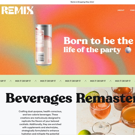This screenshot has height=135, width=135.
Task: Click the cut-off 'SIP IT' marquee text
Action: tap(3, 81)
